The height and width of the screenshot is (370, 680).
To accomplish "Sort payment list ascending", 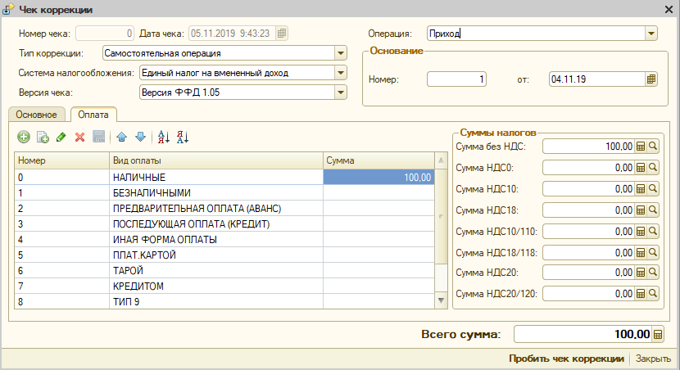I will 163,137.
